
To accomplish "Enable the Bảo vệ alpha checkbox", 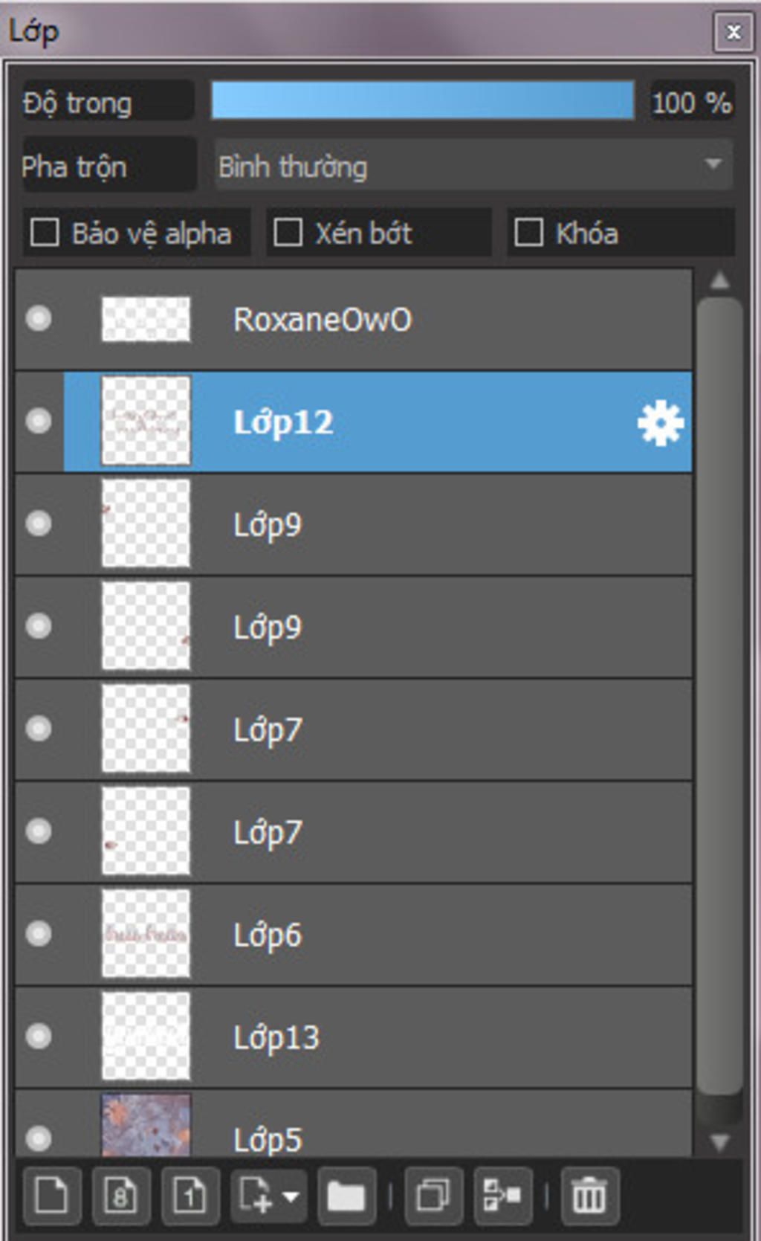I will pyautogui.click(x=45, y=233).
